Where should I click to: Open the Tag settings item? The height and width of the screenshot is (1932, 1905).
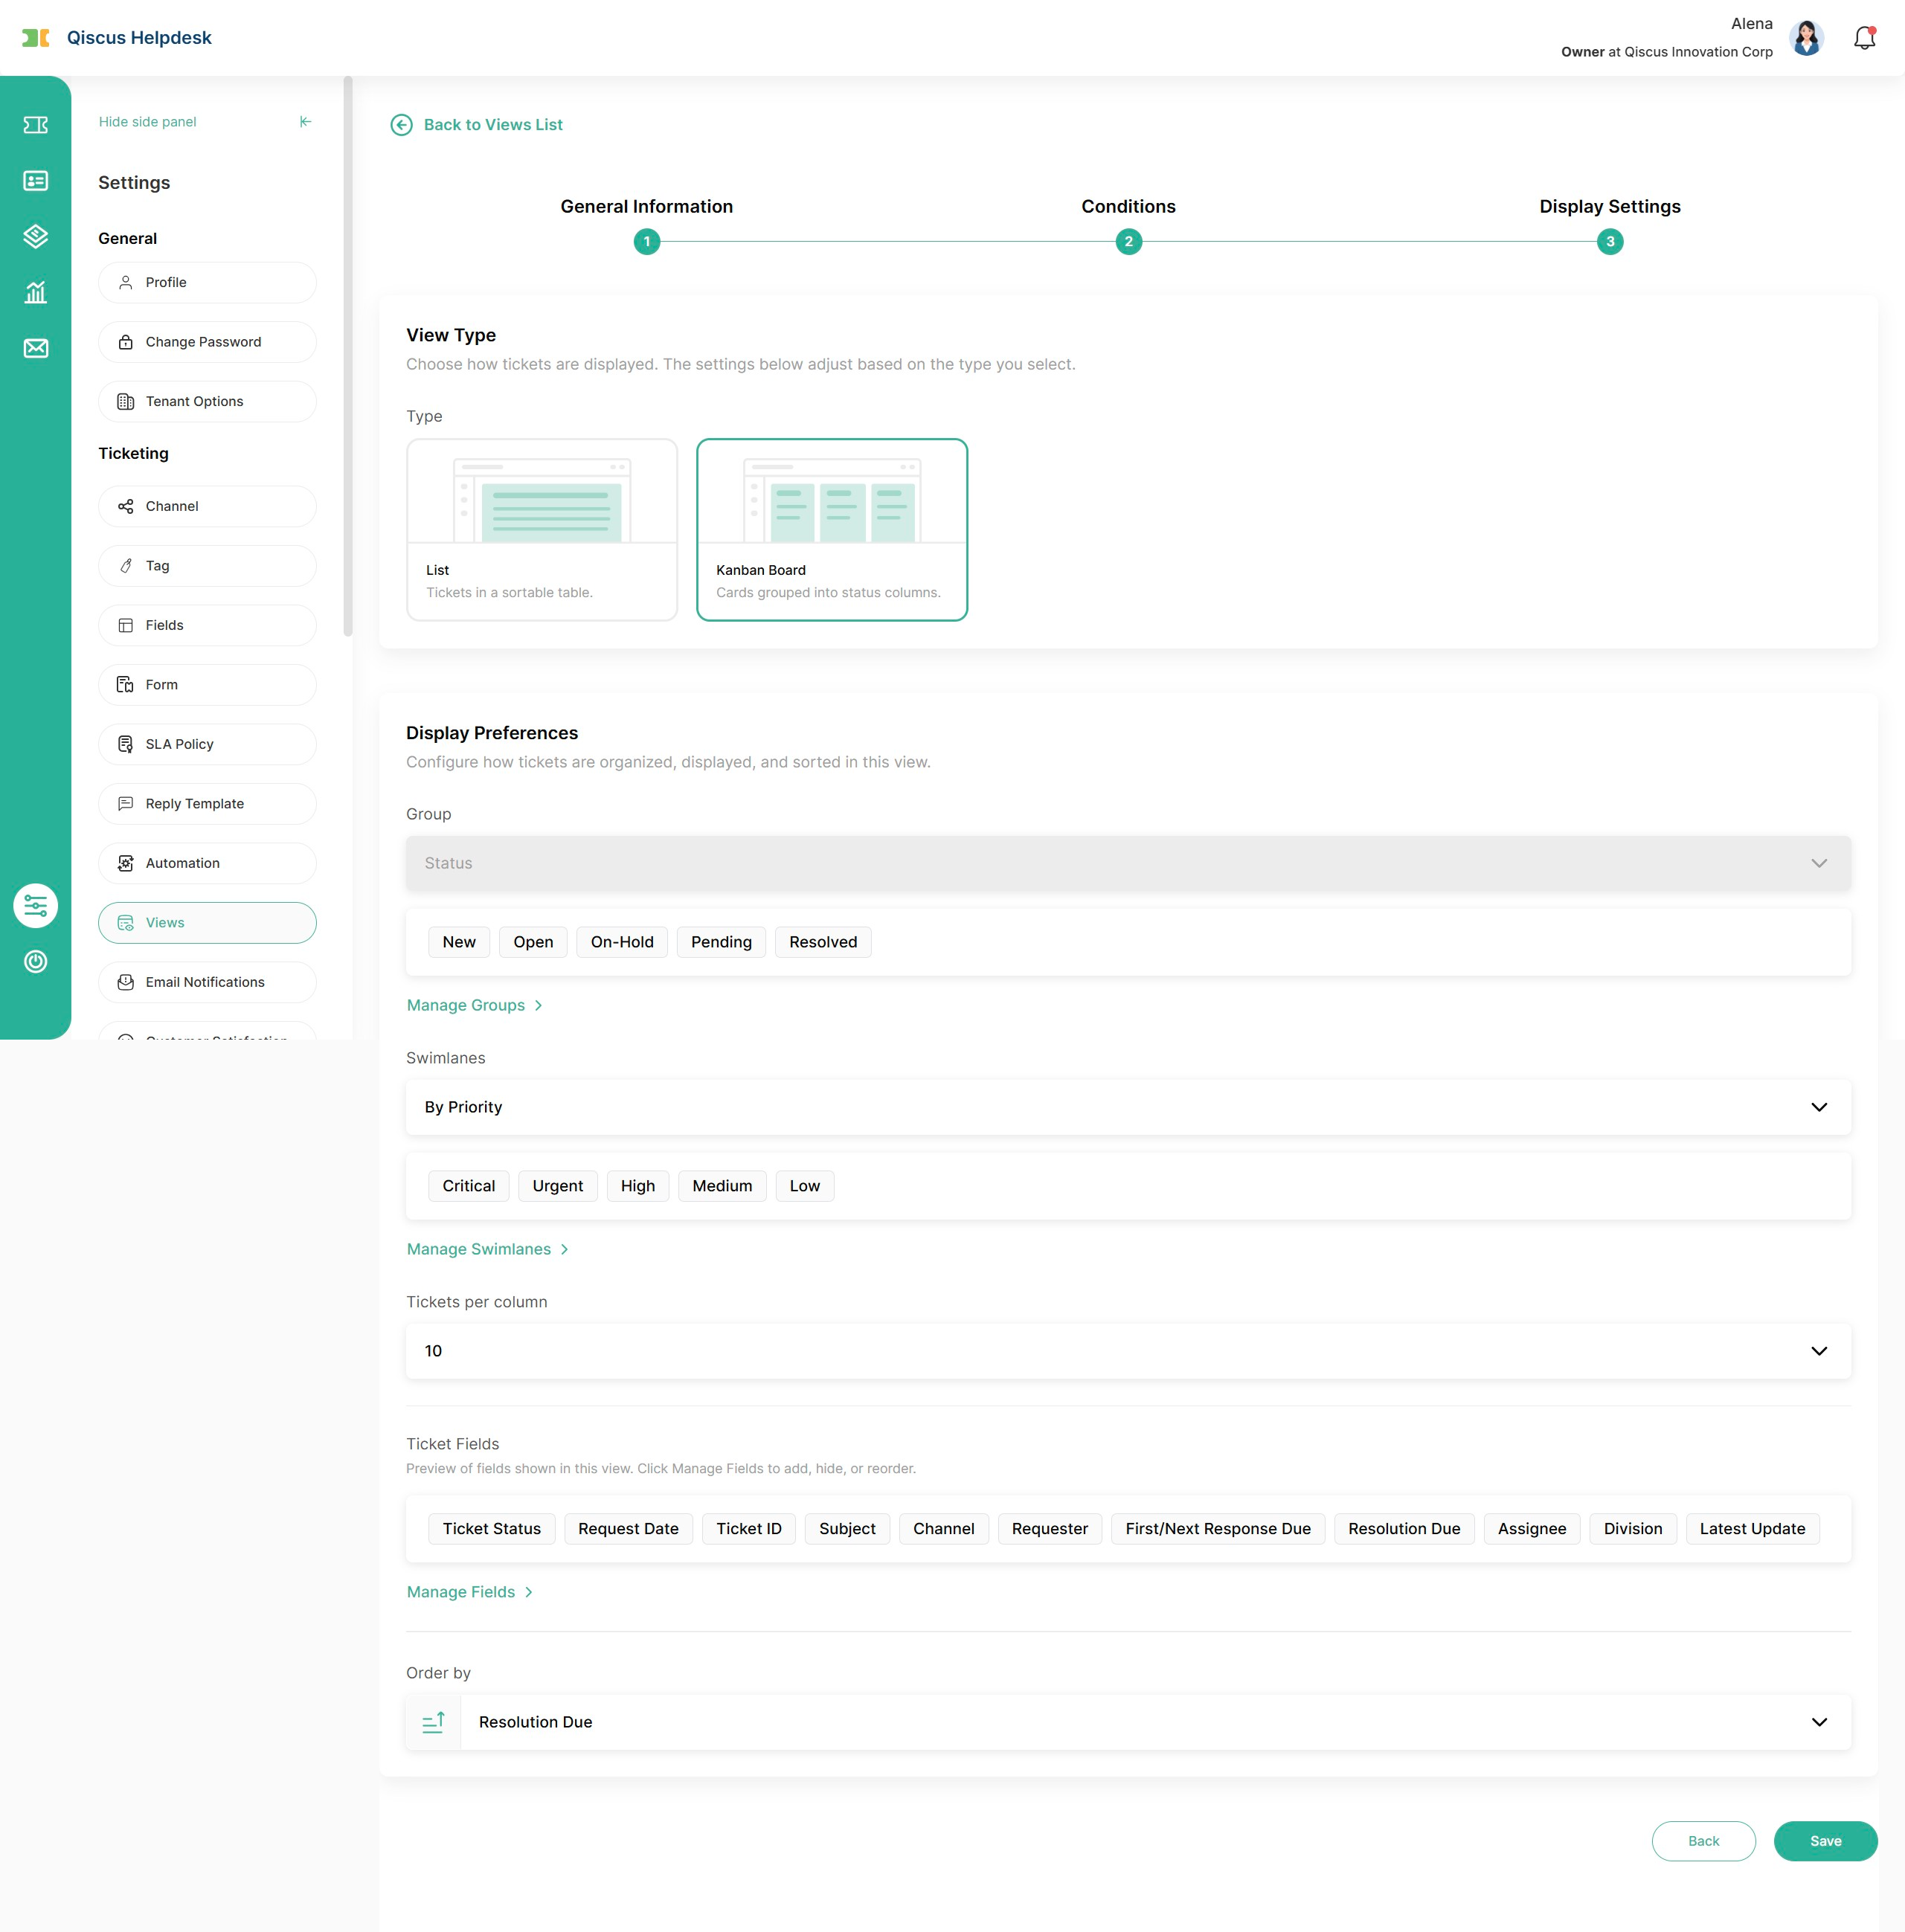tap(207, 566)
